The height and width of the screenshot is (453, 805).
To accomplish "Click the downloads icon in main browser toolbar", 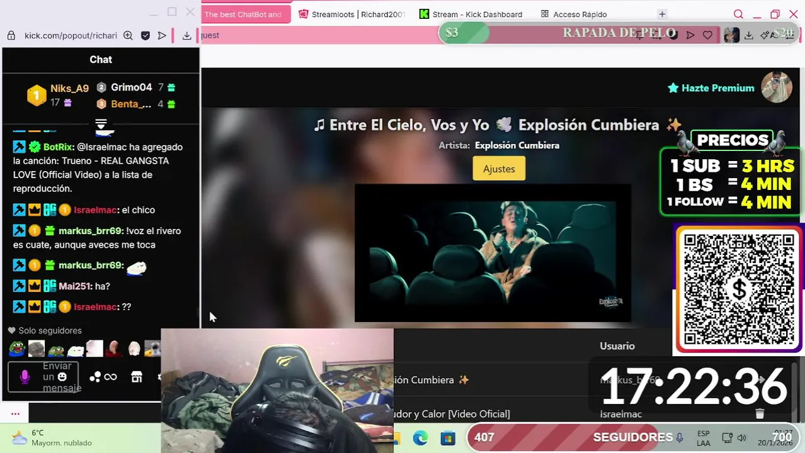I will tap(749, 35).
